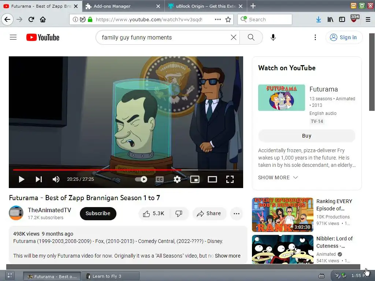Seek on the red video progress bar
The image size is (375, 281).
coord(126,170)
